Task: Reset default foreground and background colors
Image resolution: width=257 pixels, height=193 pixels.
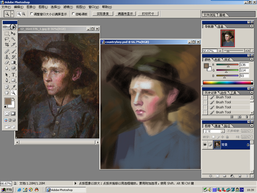Action: (x=5, y=107)
